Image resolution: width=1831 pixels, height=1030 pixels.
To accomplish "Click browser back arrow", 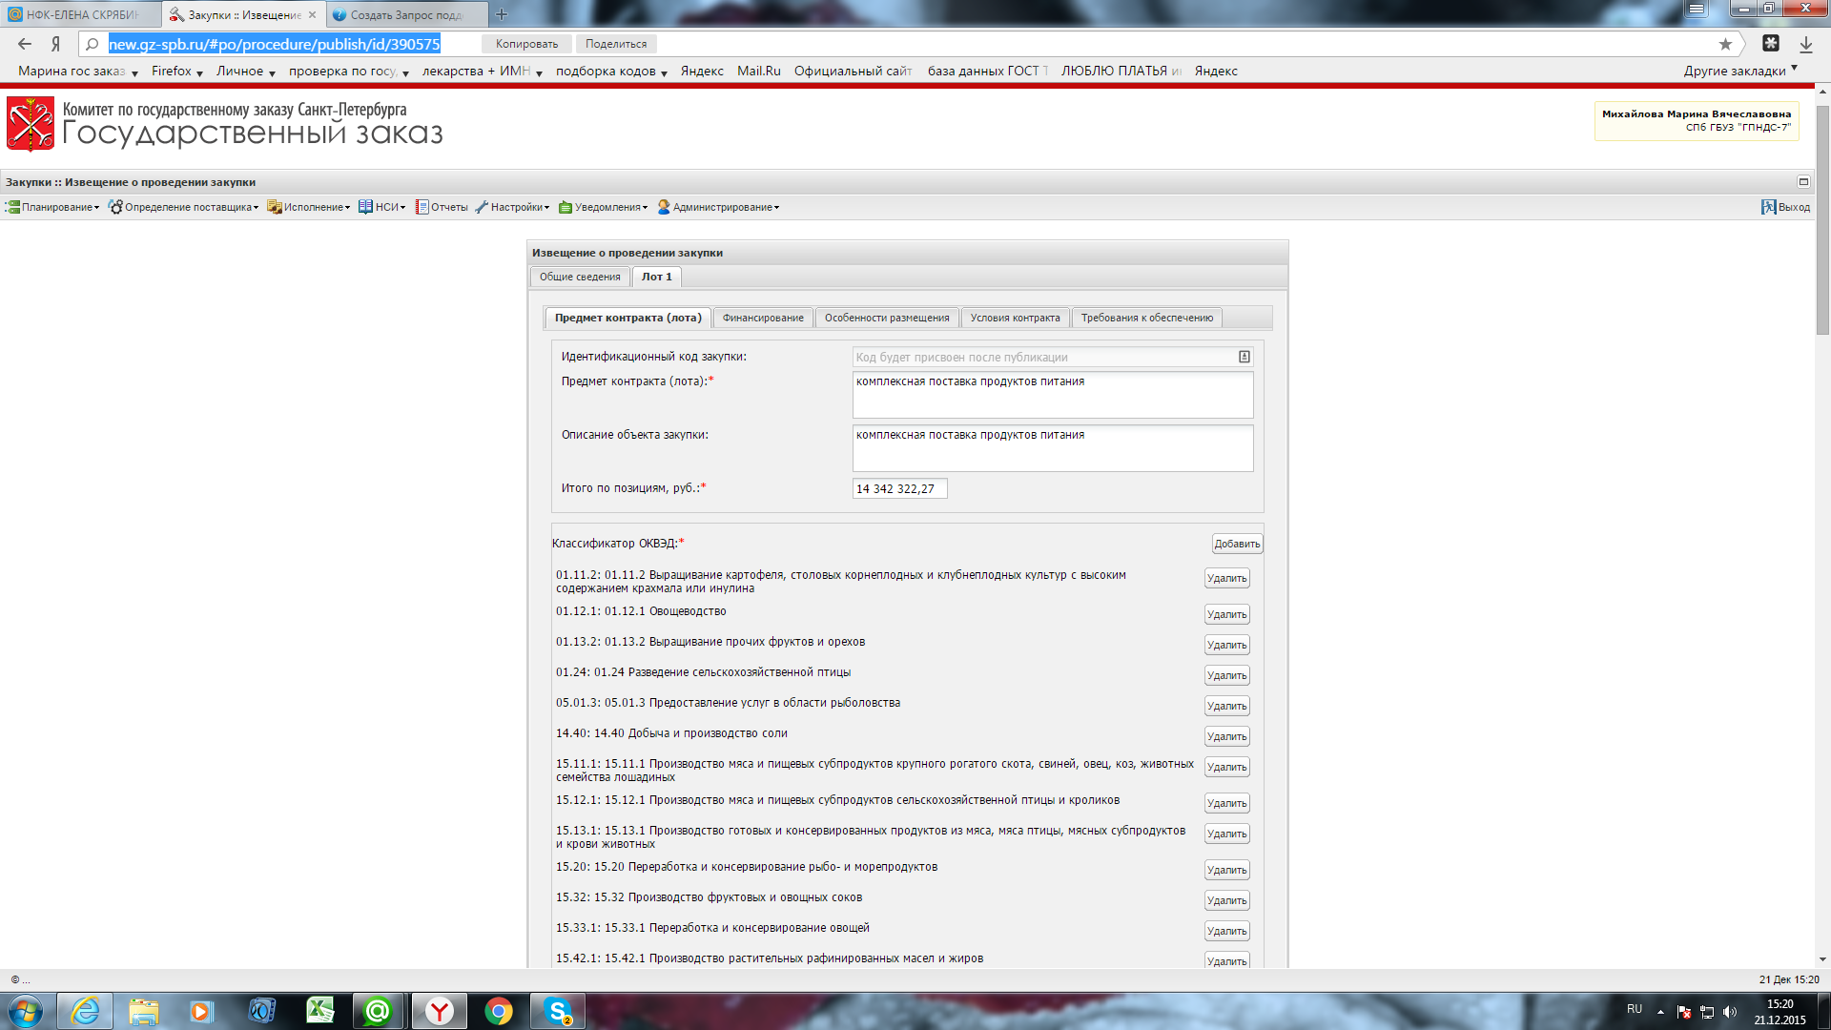I will [25, 44].
